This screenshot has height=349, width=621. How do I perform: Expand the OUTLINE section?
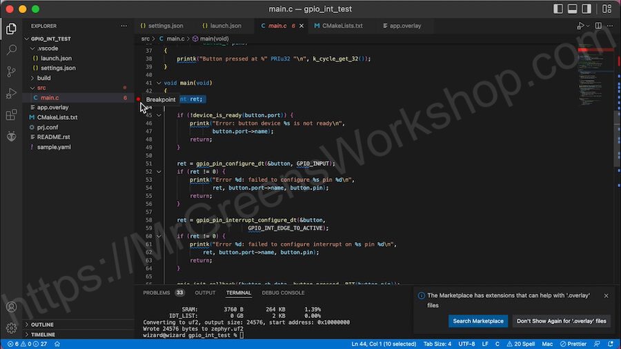click(42, 324)
